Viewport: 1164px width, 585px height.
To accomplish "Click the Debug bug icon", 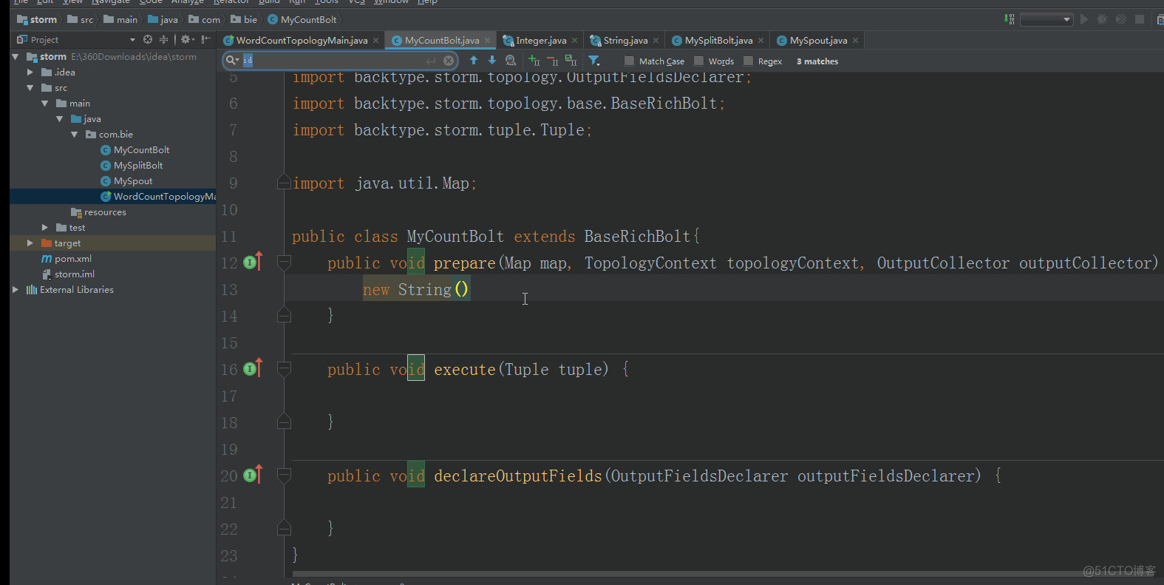I will [1102, 19].
